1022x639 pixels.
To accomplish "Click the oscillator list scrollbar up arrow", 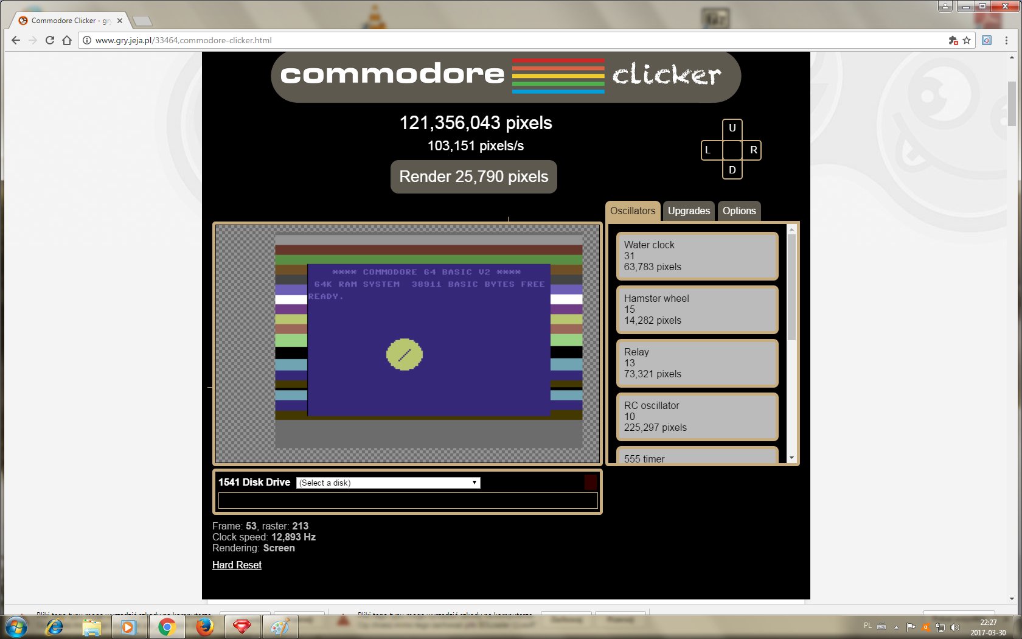I will click(x=791, y=229).
